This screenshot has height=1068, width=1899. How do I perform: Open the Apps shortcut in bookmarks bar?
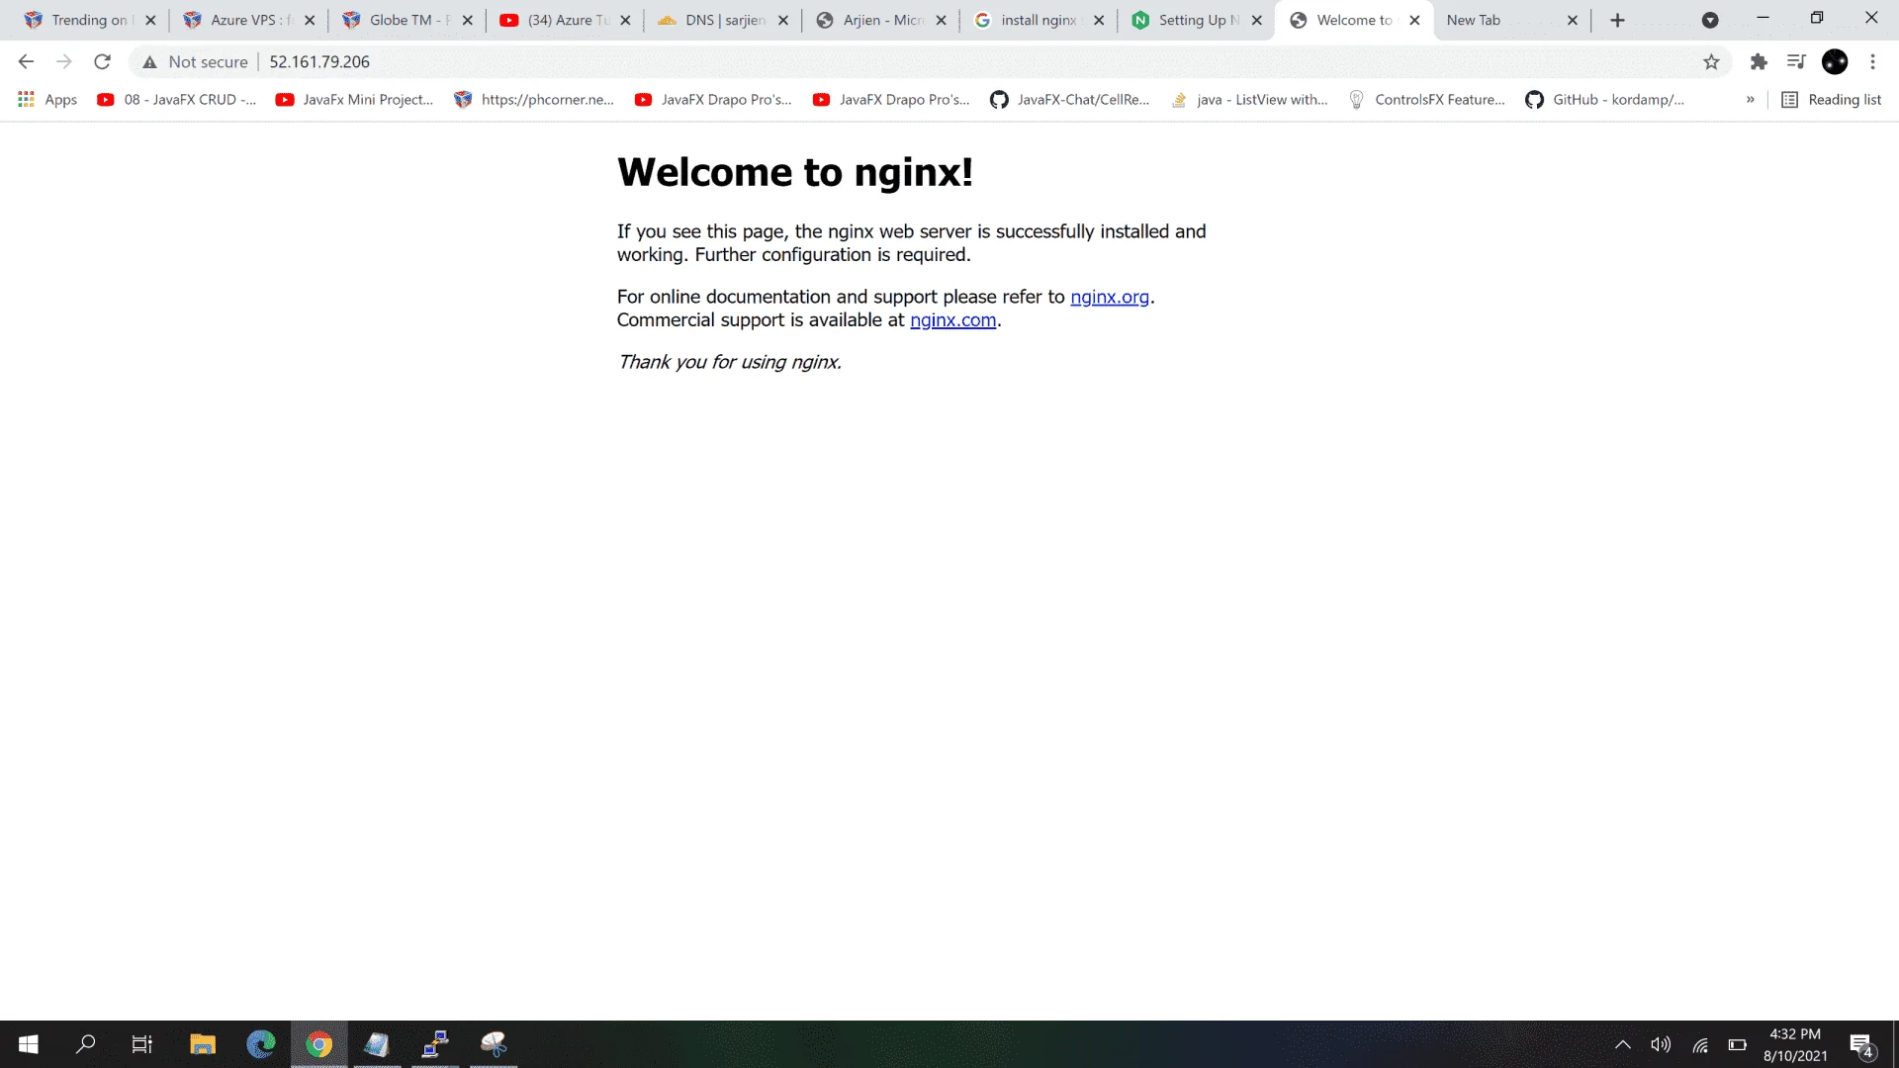47,100
